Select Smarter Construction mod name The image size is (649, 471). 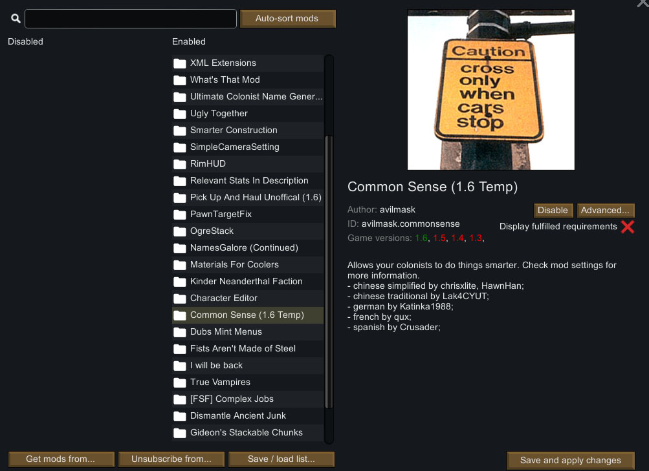(x=234, y=130)
